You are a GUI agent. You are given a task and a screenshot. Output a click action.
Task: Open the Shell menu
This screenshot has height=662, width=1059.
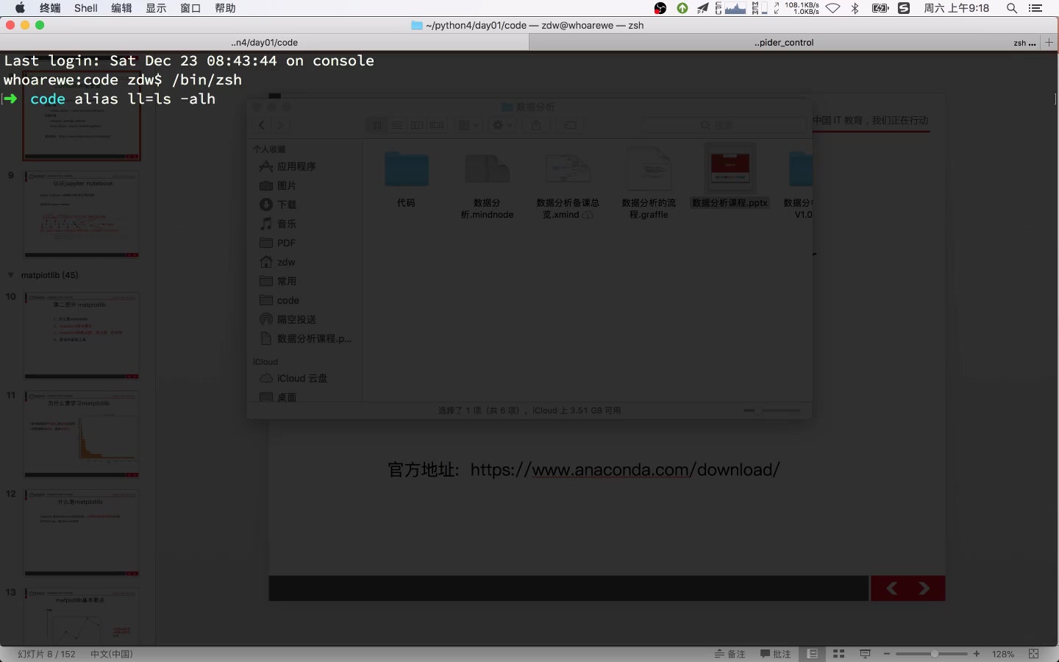coord(86,8)
